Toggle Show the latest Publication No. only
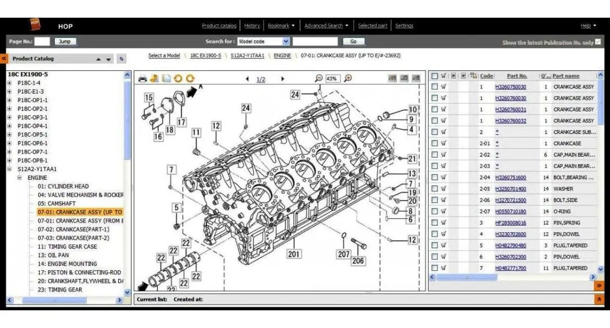The height and width of the screenshot is (328, 610). (x=598, y=42)
